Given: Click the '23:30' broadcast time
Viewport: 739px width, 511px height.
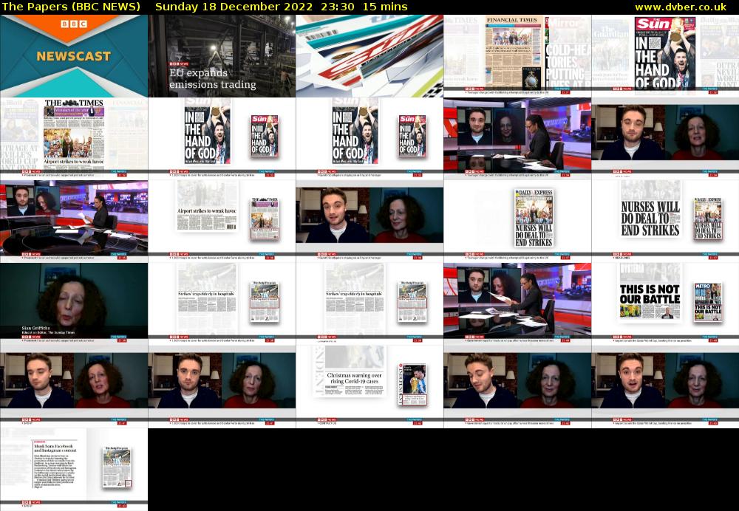Looking at the screenshot, I should tap(338, 7).
